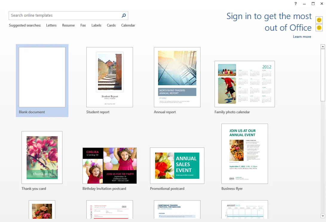The width and height of the screenshot is (326, 222).
Task: Click the Annual report label text
Action: (165, 112)
